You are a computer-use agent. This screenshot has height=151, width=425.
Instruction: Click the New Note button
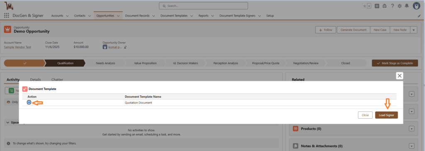tap(400, 30)
